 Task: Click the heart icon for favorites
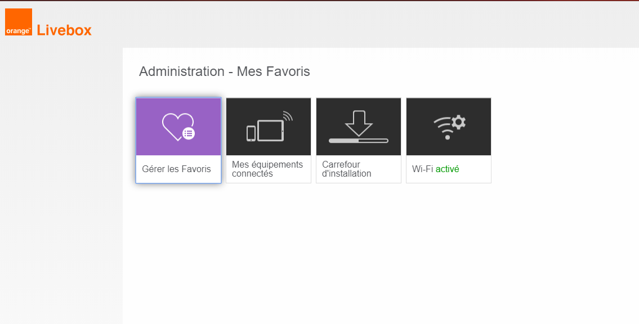(x=176, y=126)
